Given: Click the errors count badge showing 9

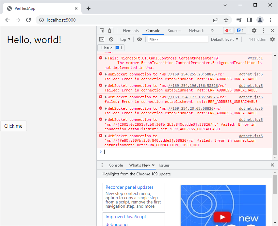Looking at the screenshot, I should [228, 30].
